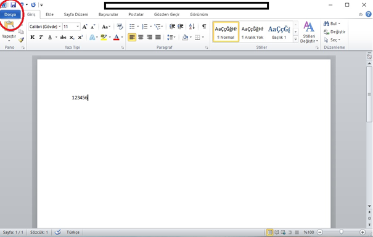Select align left

click(132, 37)
